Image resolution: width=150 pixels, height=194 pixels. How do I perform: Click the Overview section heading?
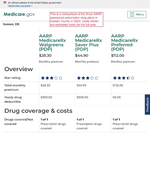click(x=19, y=69)
